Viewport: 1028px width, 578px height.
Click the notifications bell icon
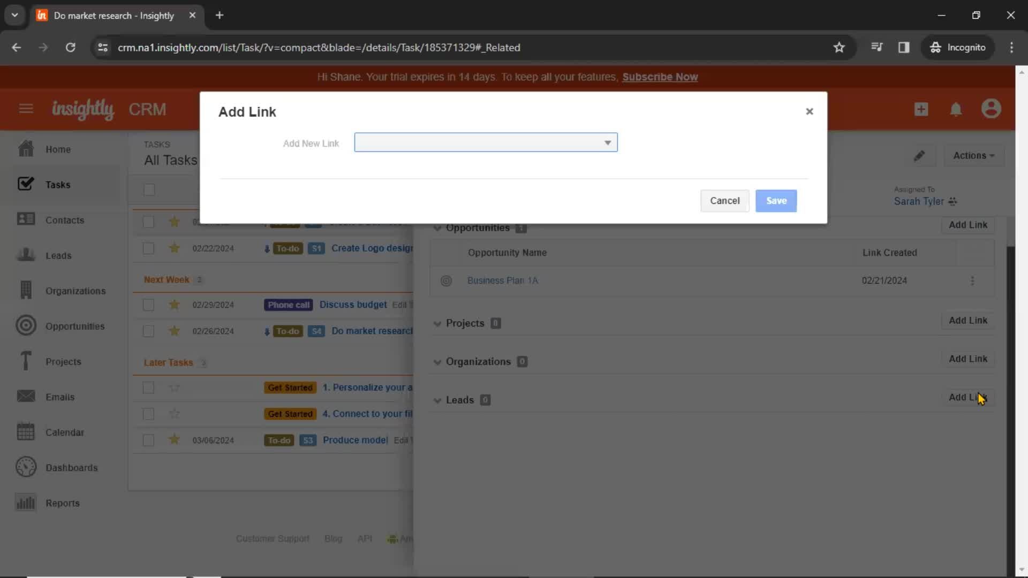click(957, 109)
